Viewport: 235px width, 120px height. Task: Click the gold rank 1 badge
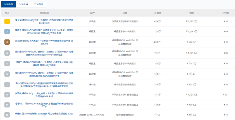click(7, 22)
